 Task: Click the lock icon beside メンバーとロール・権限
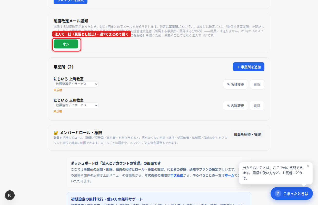[56, 133]
